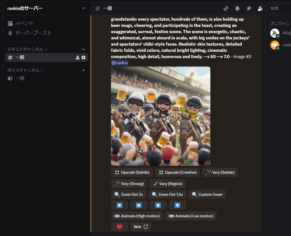The image size is (291, 236).
Task: Open サーバーブースト in the sidebar
Action: 33,33
